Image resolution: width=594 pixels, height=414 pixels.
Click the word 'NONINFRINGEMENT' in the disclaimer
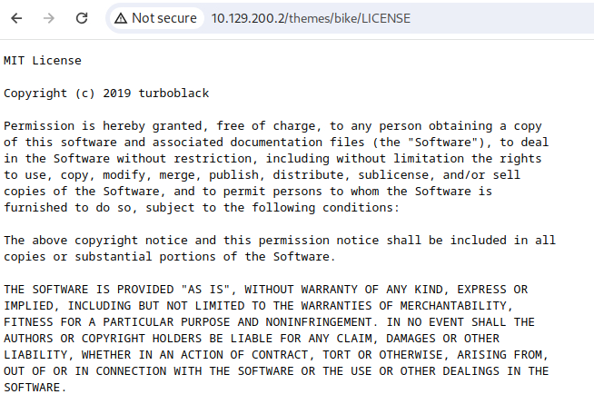319,322
